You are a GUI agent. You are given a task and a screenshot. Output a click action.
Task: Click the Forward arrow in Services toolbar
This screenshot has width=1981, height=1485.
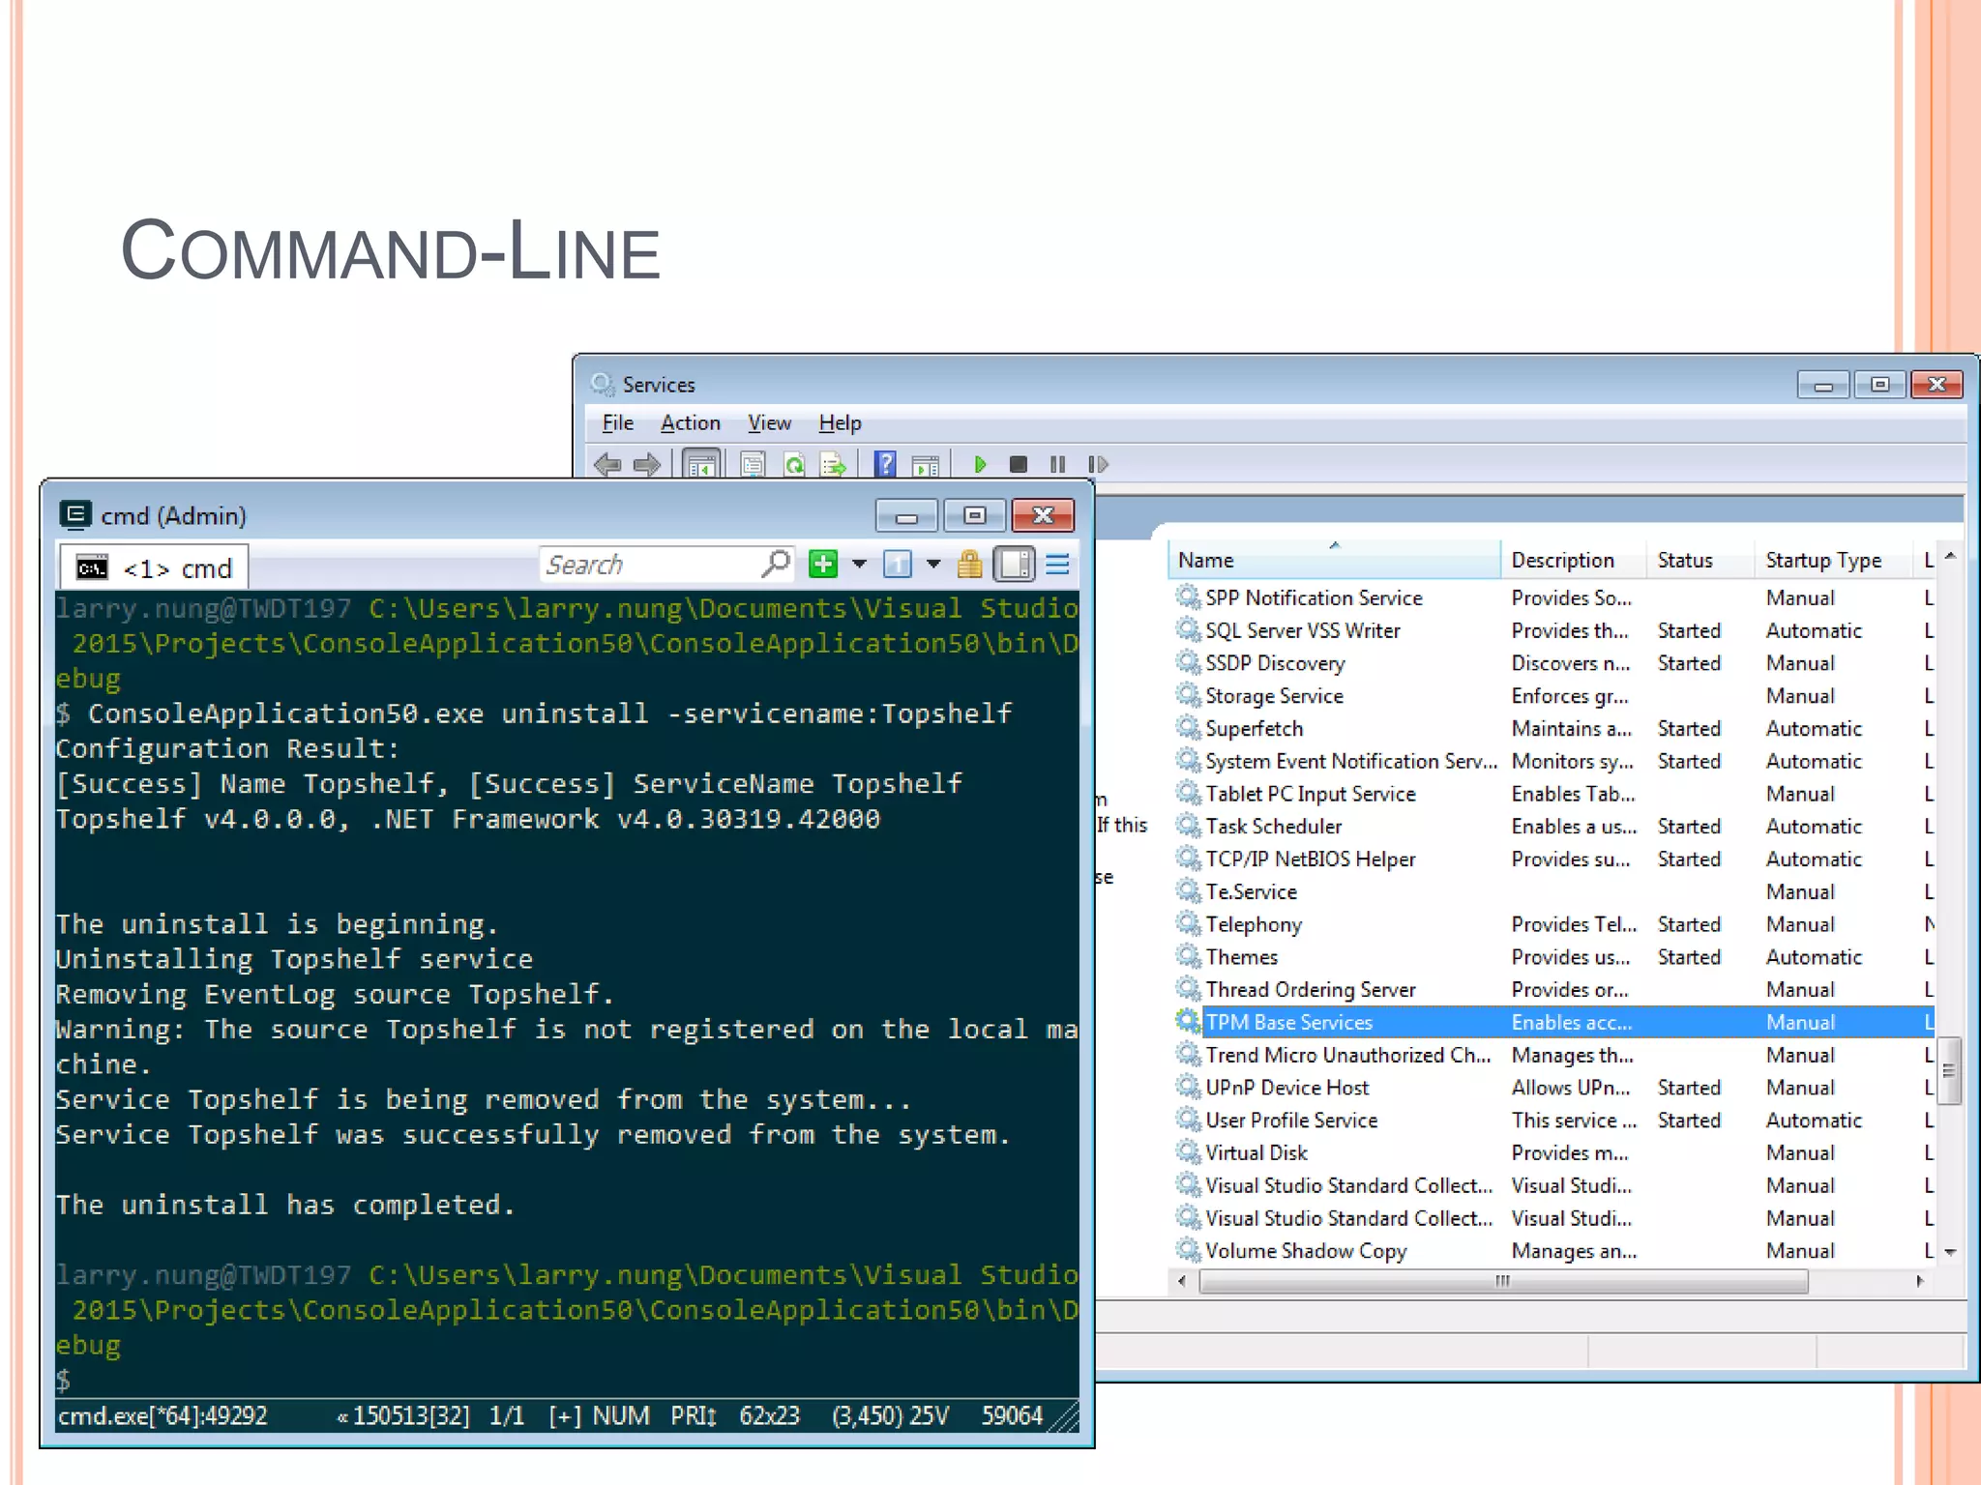(x=646, y=465)
